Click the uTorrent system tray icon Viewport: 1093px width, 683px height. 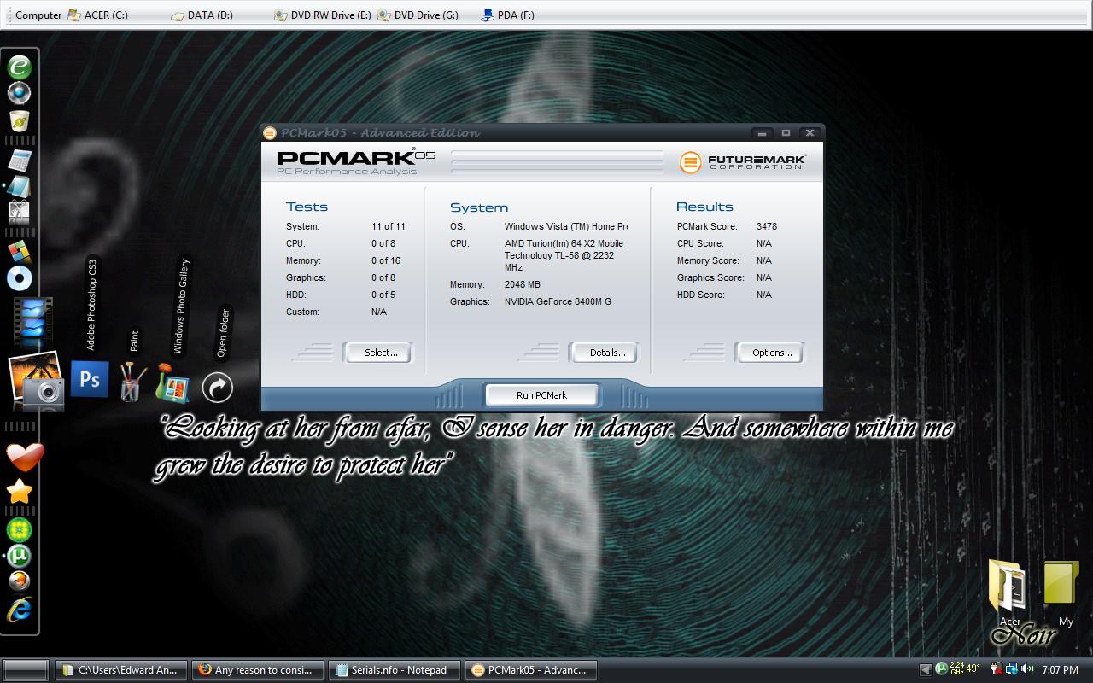pos(941,669)
